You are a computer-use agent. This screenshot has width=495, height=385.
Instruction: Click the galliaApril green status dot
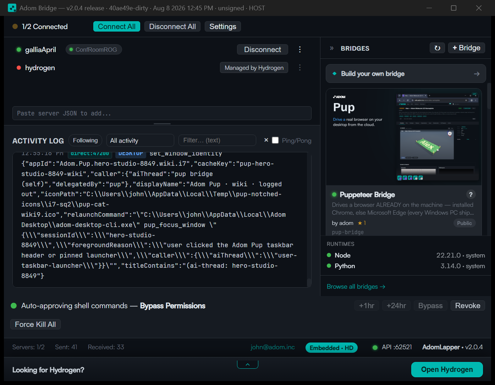[19, 50]
